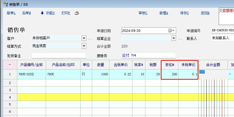
Task: Save the order with 保存
Action: pyautogui.click(x=184, y=13)
